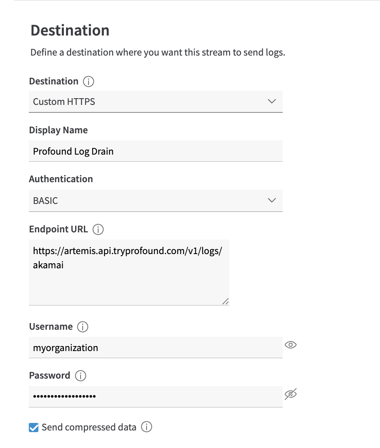Click the Send compressed data info icon
This screenshot has width=380, height=448.
[x=146, y=427]
